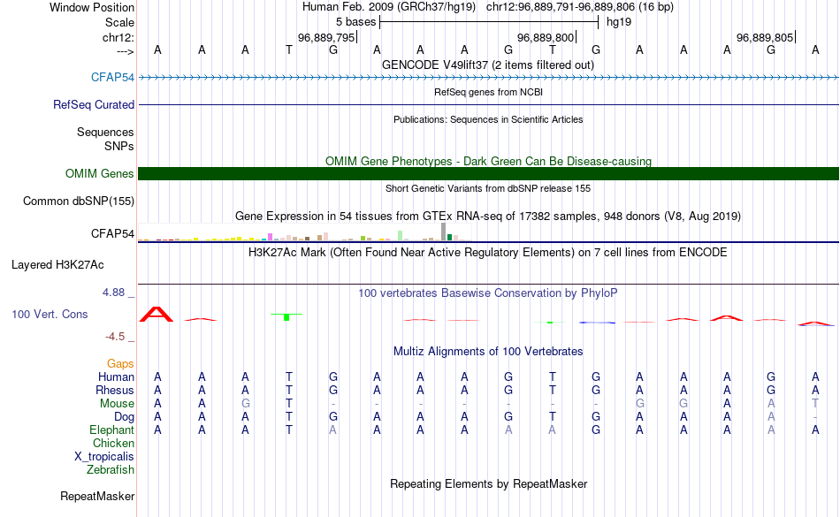Image resolution: width=840 pixels, height=517 pixels.
Task: Select the Zebrafish alignment row label
Action: tap(111, 469)
